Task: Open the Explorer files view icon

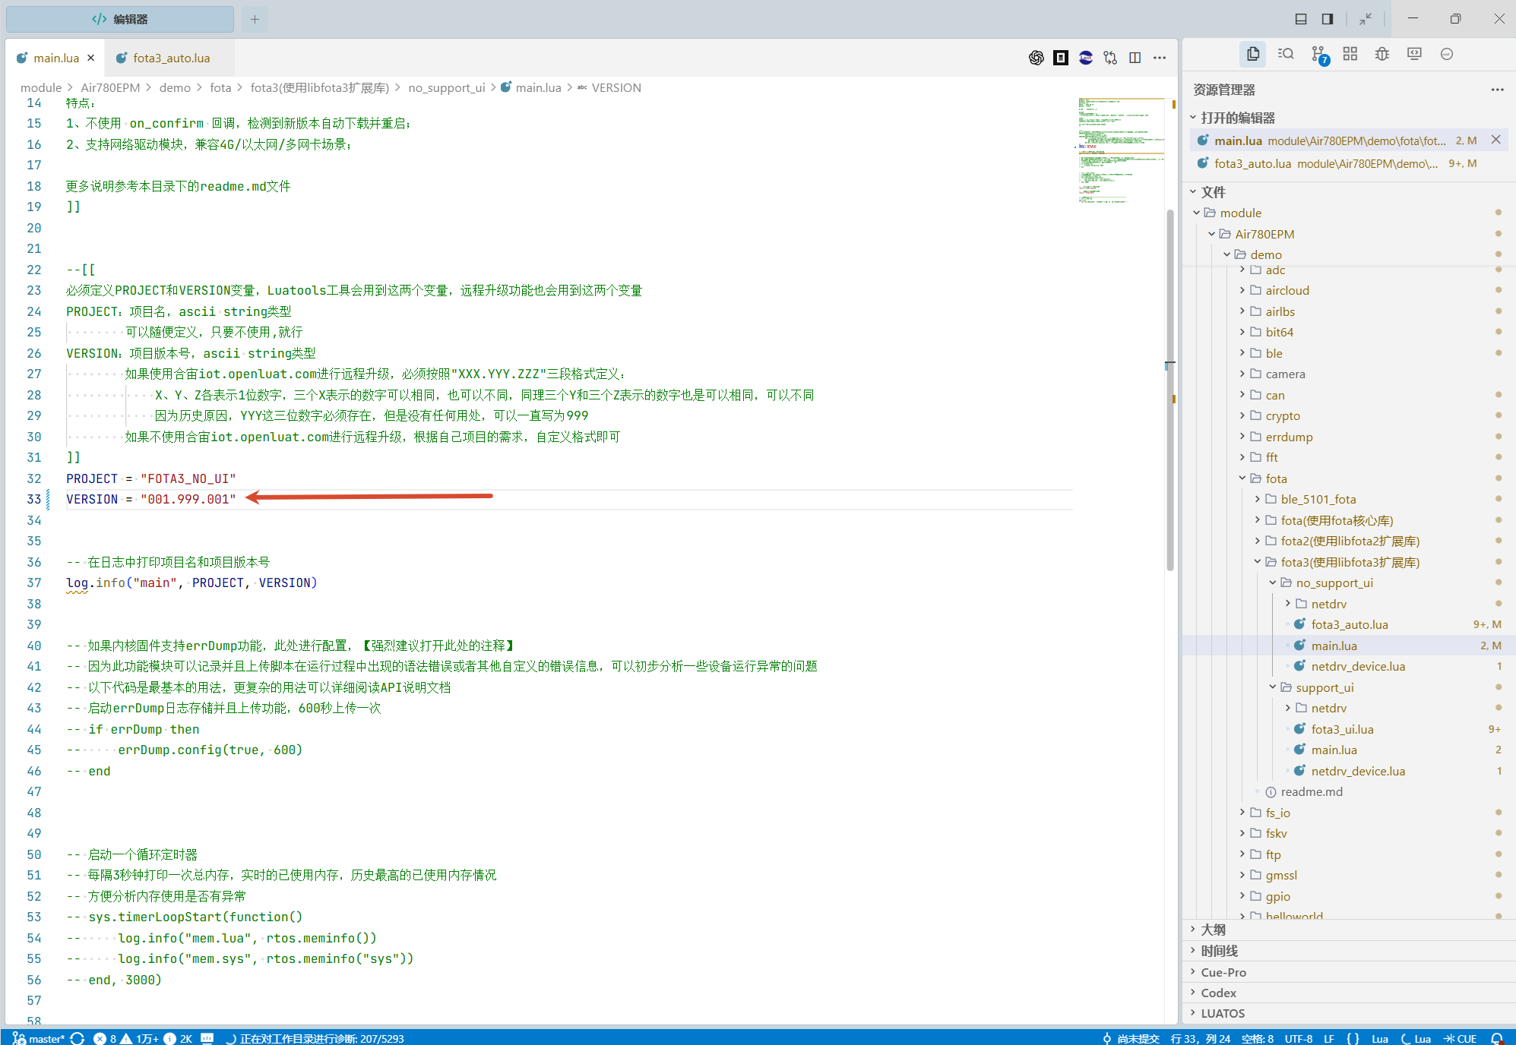Action: point(1253,54)
